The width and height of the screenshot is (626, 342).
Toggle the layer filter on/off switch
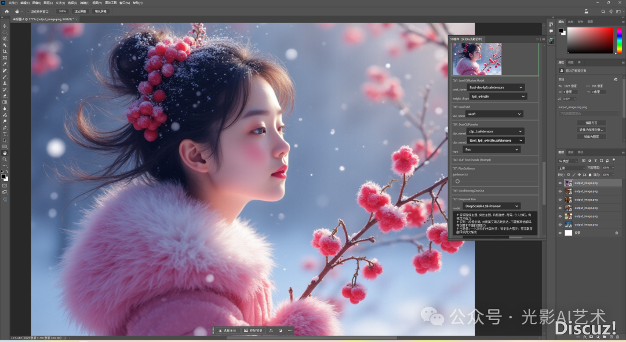pos(614,160)
